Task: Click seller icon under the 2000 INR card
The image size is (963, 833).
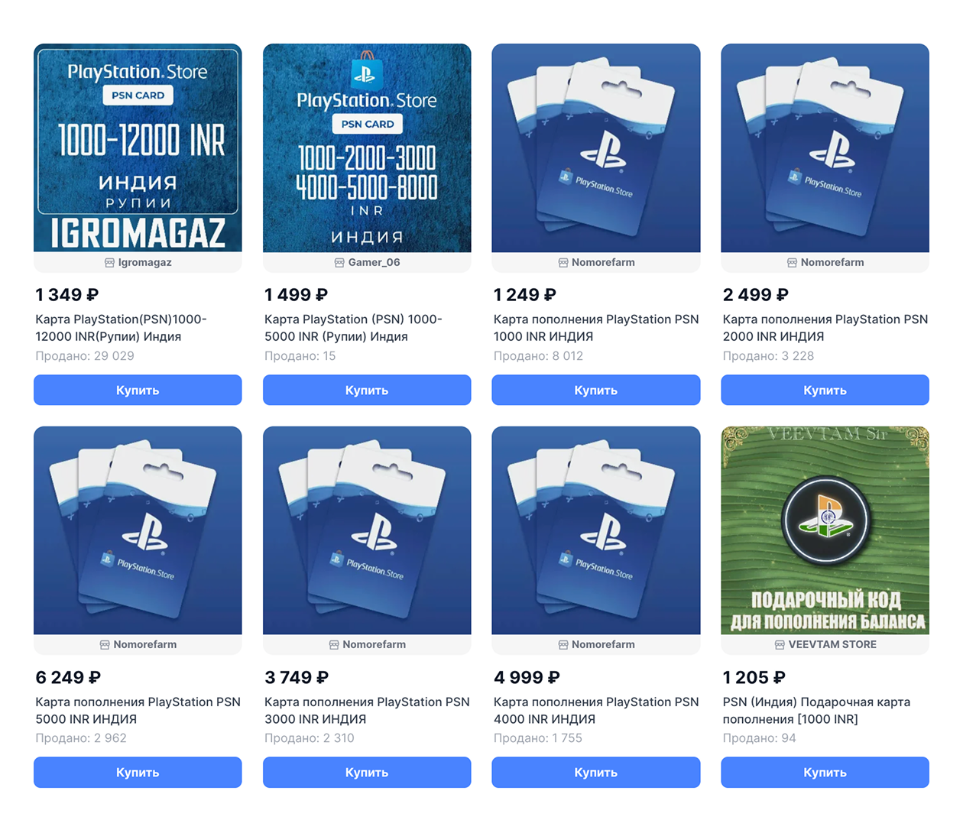Action: click(x=793, y=263)
